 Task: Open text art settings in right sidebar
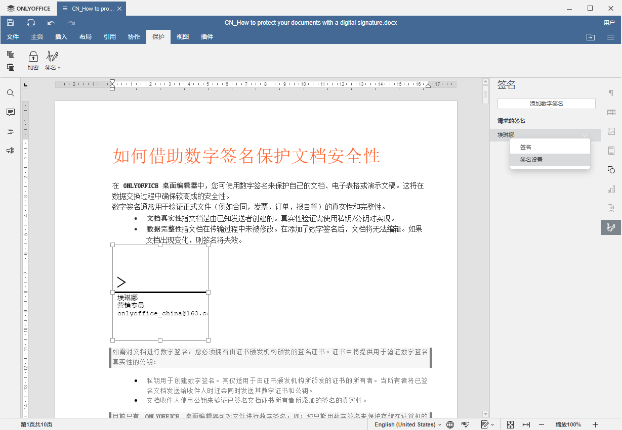(x=611, y=208)
